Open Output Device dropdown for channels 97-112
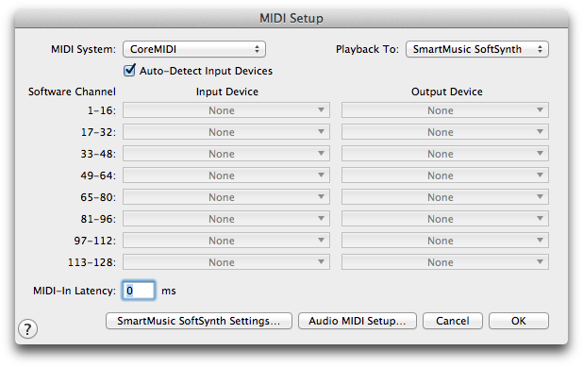583x367 pixels. (x=445, y=241)
